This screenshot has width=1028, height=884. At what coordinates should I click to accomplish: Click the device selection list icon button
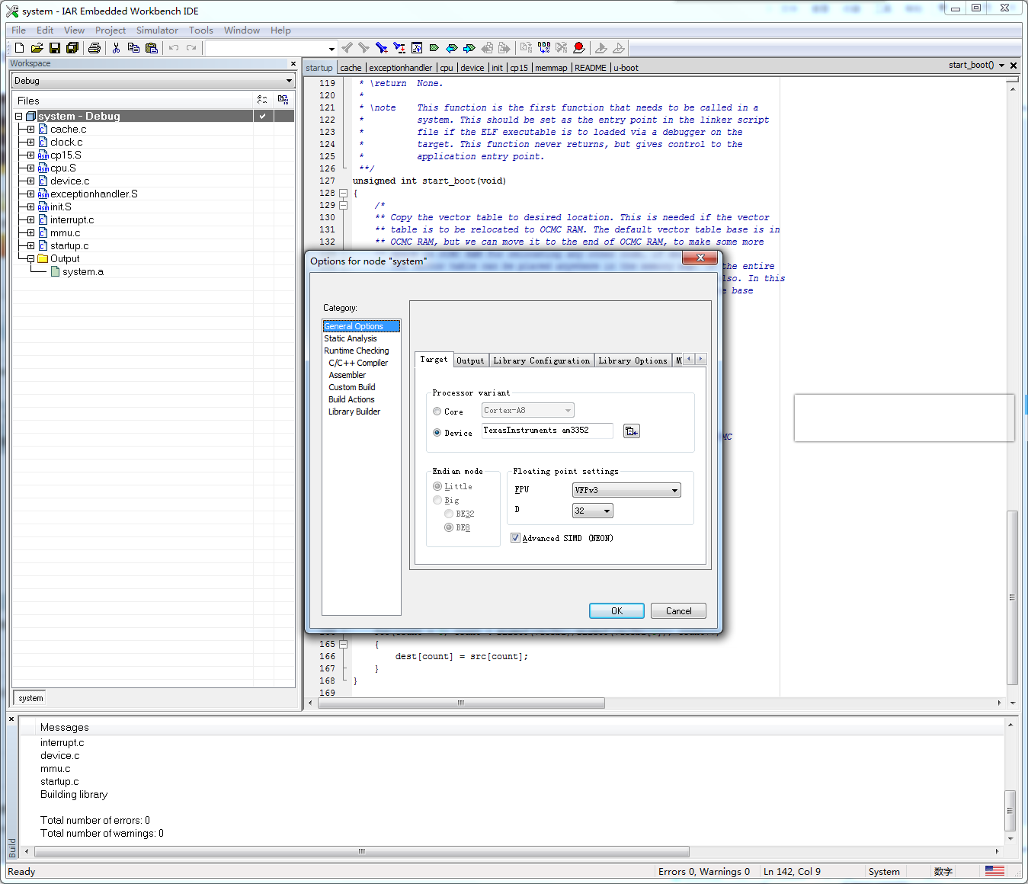coord(631,431)
